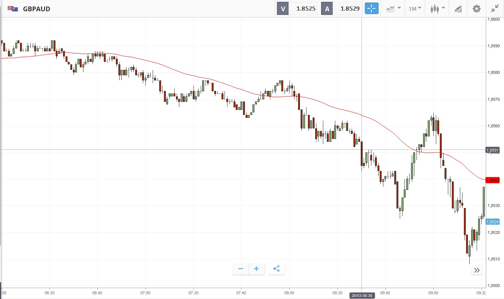Toggle the crosshair cursor button
The height and width of the screenshot is (299, 504).
(371, 9)
